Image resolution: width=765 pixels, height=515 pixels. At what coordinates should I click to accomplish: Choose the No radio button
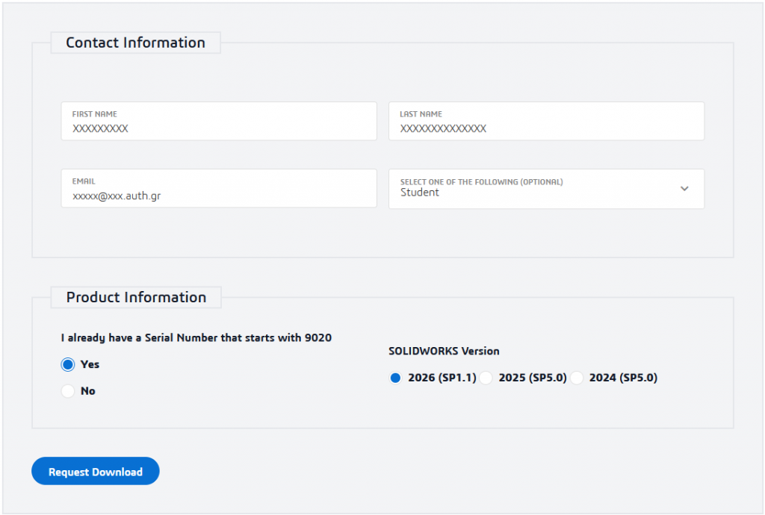68,391
